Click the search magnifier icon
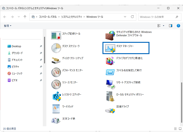The image size is (183, 136). 177,17
